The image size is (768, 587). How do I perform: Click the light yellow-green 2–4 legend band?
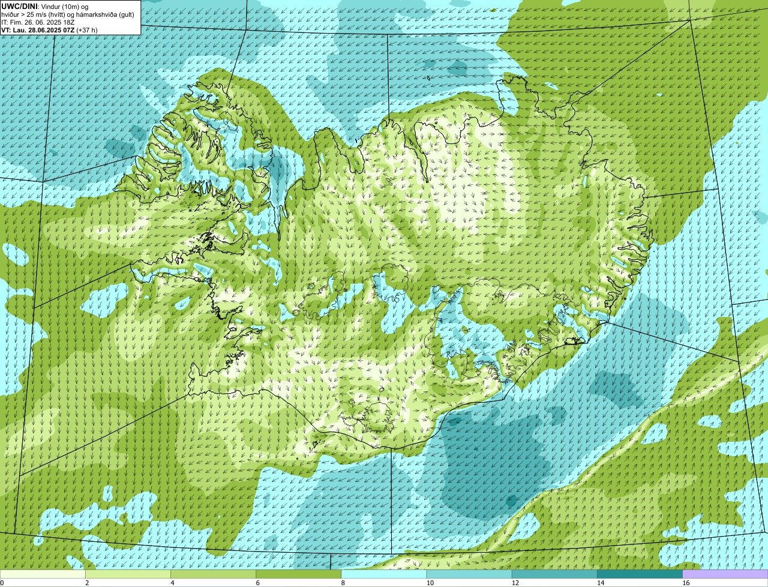click(128, 574)
